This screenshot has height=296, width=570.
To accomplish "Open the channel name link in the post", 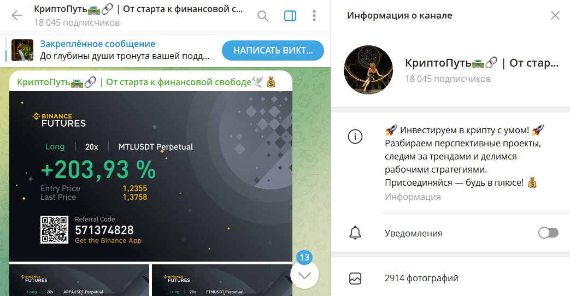I will click(146, 82).
